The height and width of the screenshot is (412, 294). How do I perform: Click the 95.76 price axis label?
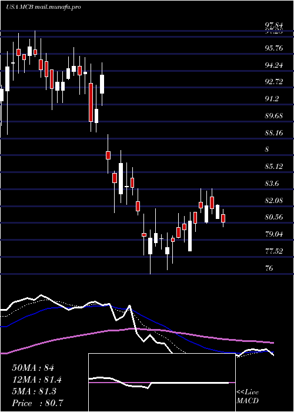tap(274, 48)
